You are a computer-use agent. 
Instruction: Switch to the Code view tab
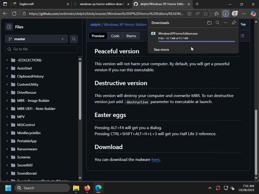pos(115,36)
